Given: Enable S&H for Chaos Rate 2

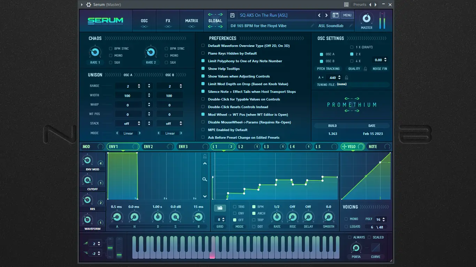Looking at the screenshot, I should [167, 63].
